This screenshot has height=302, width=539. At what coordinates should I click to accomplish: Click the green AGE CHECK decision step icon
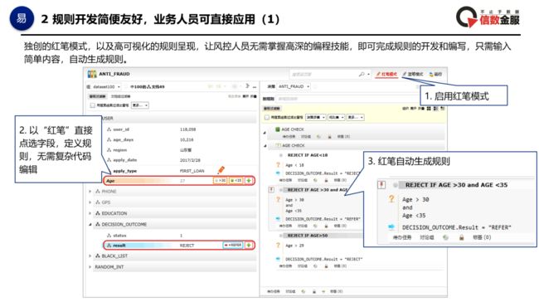[278, 129]
